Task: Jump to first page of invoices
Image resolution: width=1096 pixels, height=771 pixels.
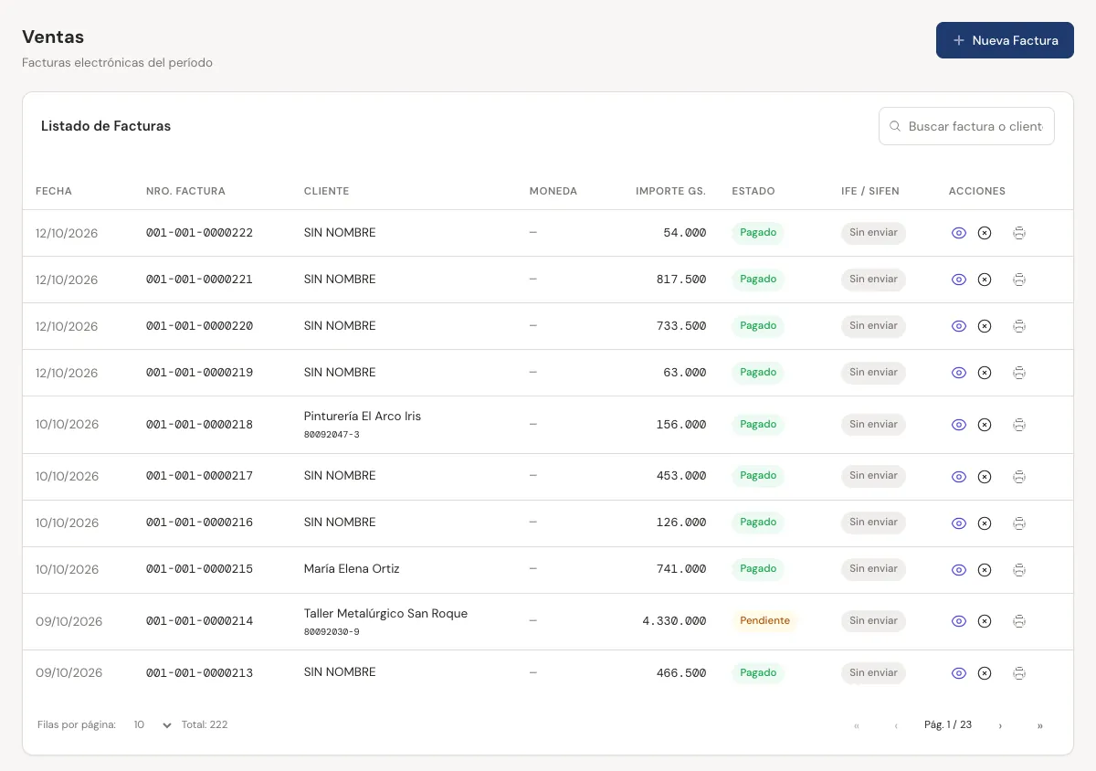Action: pyautogui.click(x=856, y=725)
